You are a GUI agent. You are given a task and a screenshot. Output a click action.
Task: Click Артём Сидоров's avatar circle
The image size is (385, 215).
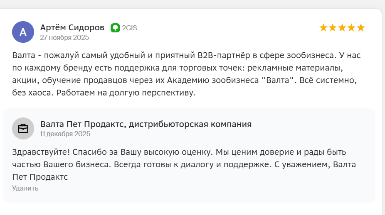click(23, 32)
